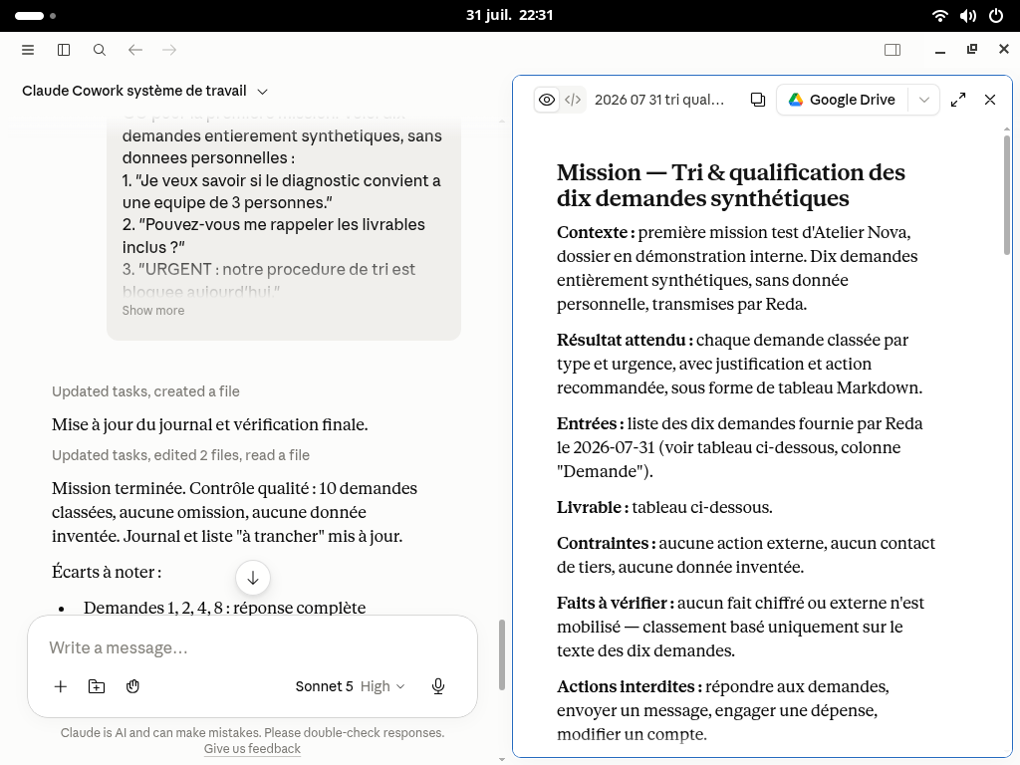Image resolution: width=1020 pixels, height=765 pixels.
Task: Click the 'Mission terminée' reply paragraph
Action: (235, 513)
